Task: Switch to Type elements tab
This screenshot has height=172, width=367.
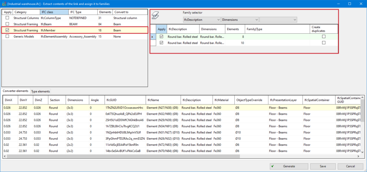Action: click(40, 92)
